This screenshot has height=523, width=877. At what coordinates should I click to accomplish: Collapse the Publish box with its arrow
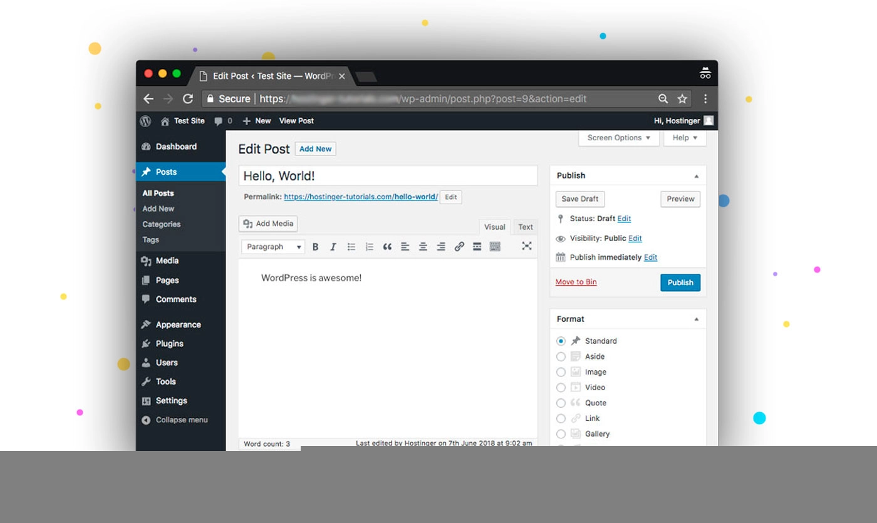(696, 176)
